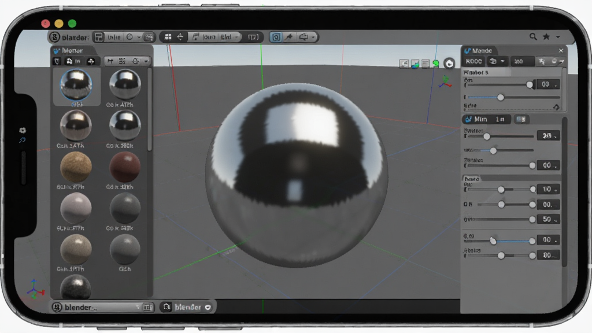Click the Min 1n button

(x=486, y=119)
